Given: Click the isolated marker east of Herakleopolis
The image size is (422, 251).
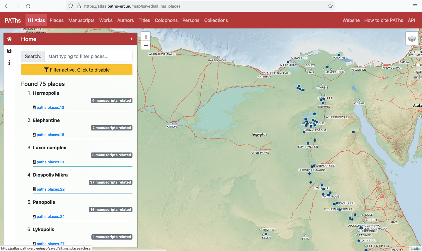Looking at the screenshot, I should point(353,132).
